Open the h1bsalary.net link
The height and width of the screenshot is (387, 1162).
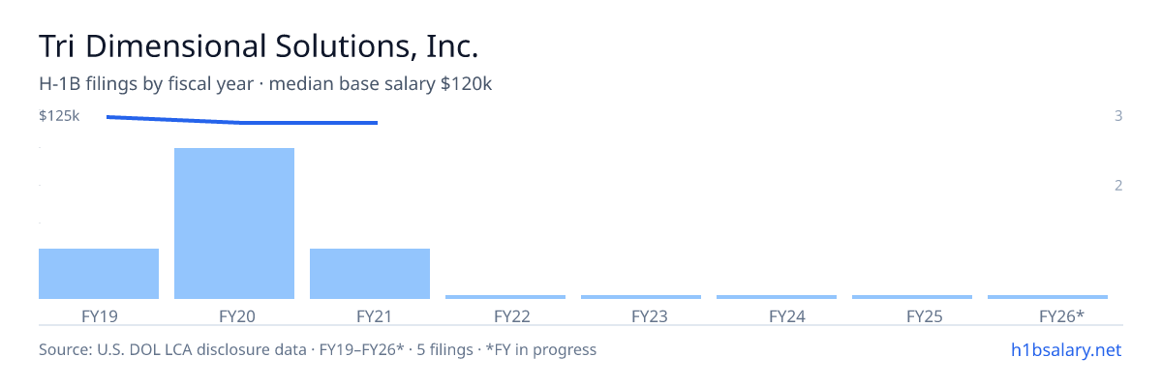pos(1065,349)
